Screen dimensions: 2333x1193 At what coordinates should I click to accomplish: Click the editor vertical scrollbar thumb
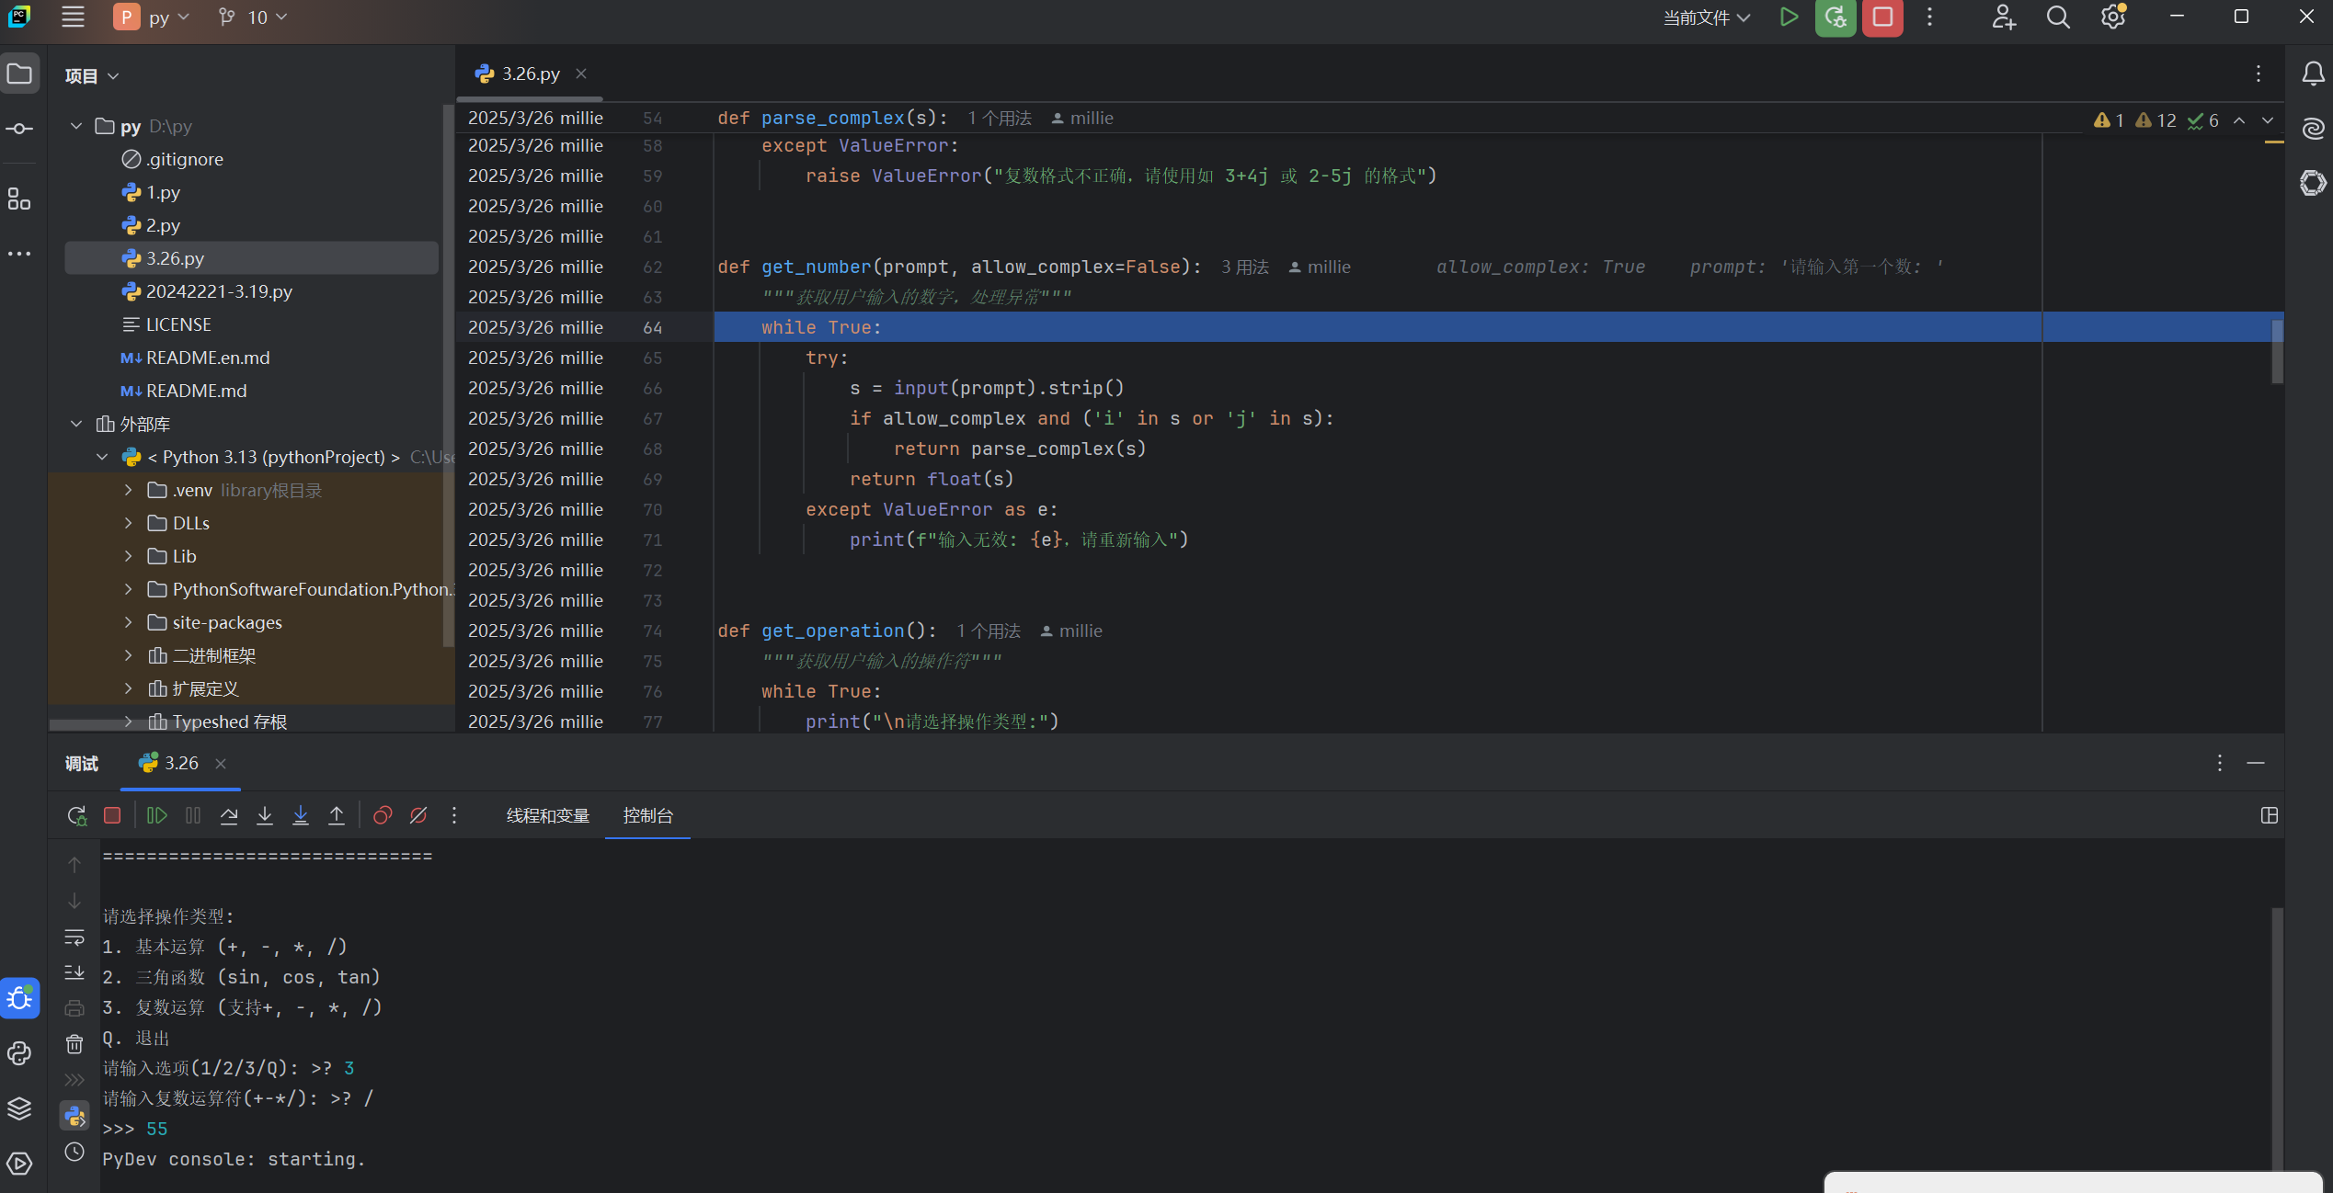pyautogui.click(x=2277, y=350)
